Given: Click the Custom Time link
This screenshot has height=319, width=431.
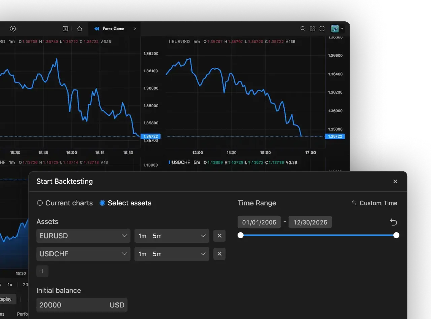Looking at the screenshot, I should coord(374,203).
